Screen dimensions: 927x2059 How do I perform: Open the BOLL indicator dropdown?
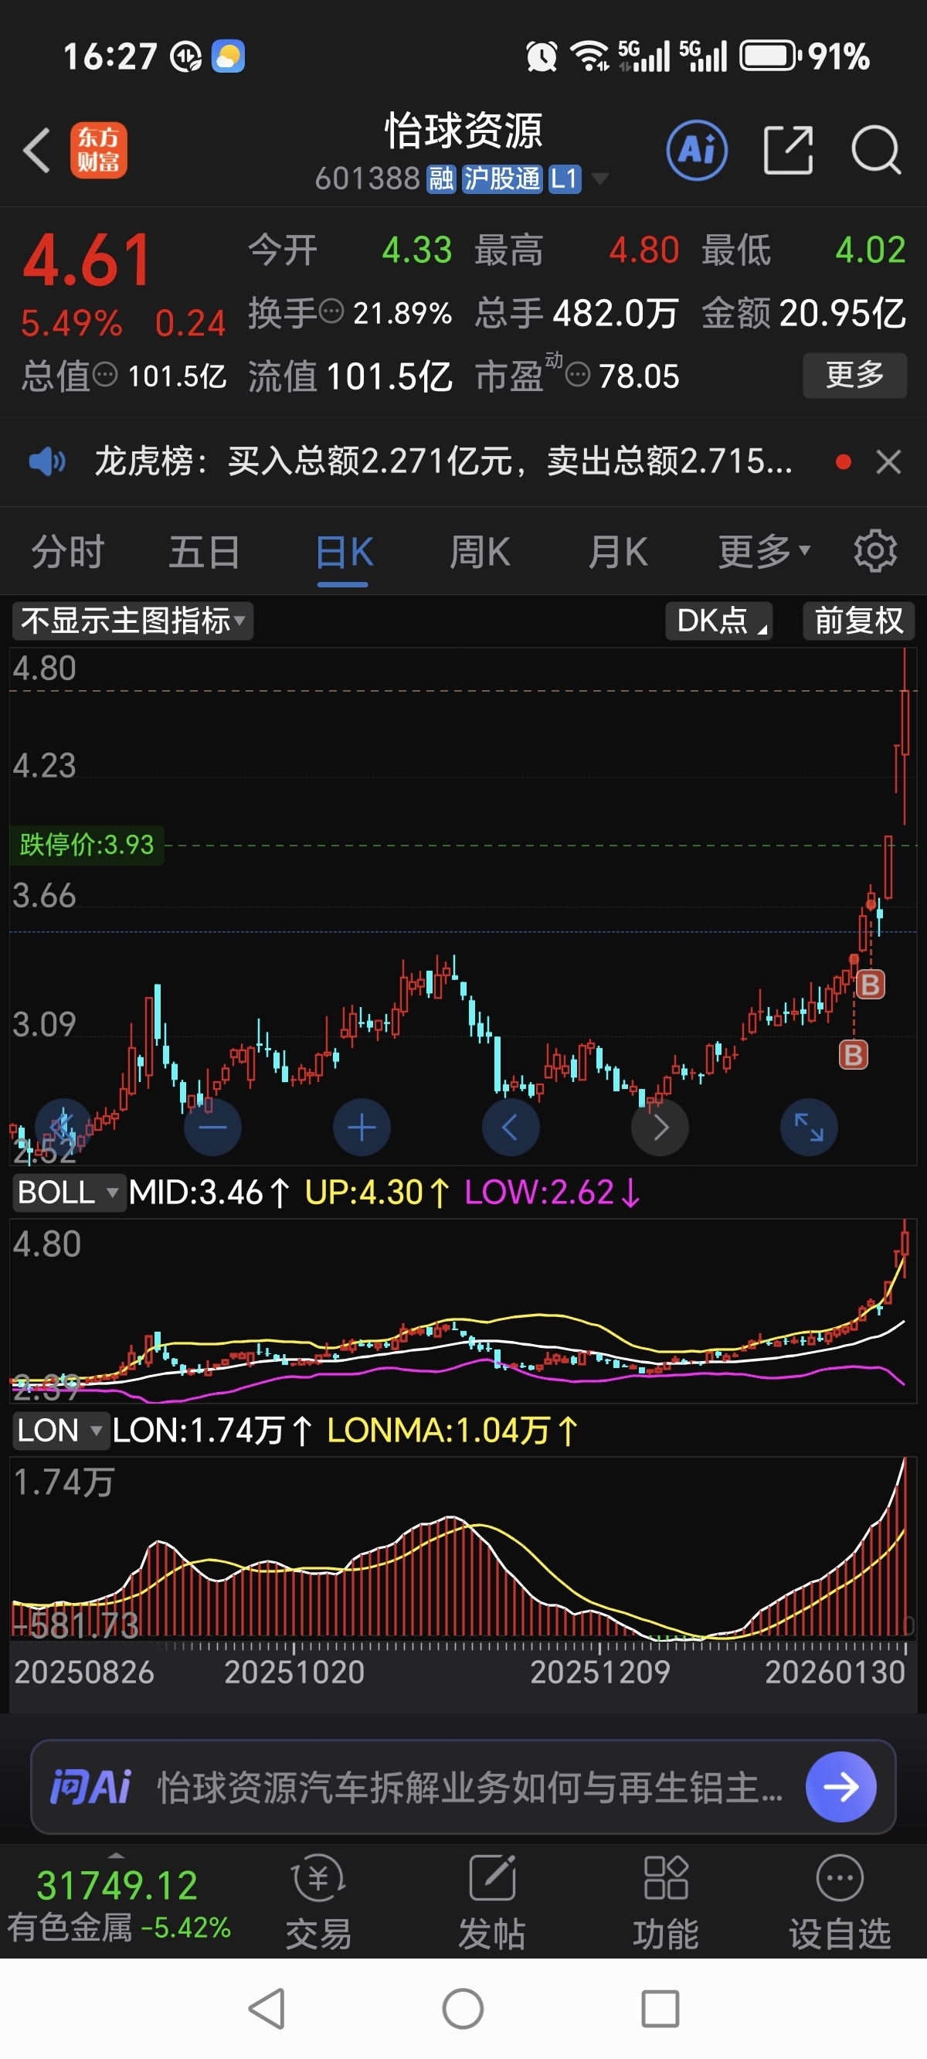click(68, 1193)
